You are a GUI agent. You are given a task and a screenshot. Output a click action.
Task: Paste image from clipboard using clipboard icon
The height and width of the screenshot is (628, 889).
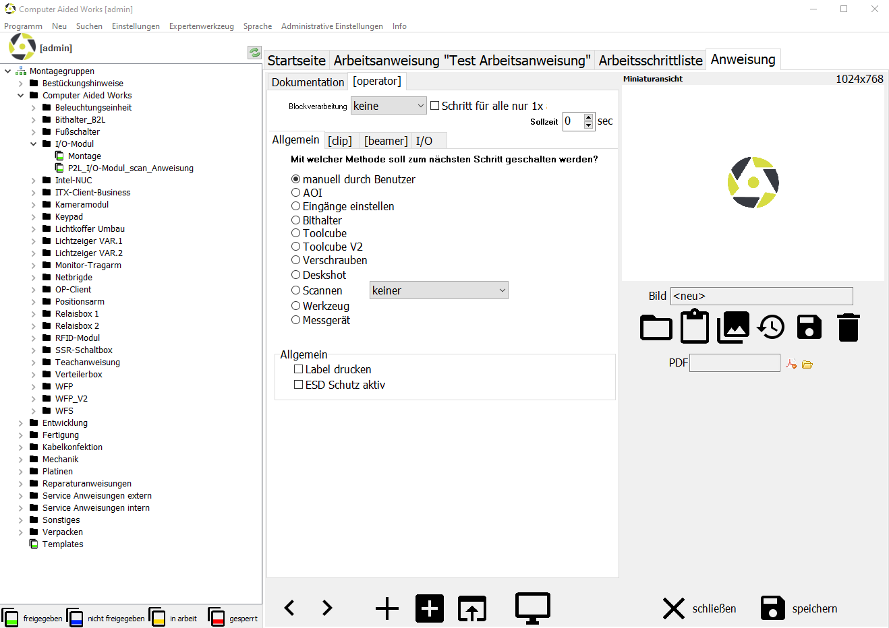point(694,326)
